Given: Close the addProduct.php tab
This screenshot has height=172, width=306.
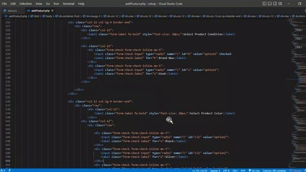Looking at the screenshot, I should (52, 11).
